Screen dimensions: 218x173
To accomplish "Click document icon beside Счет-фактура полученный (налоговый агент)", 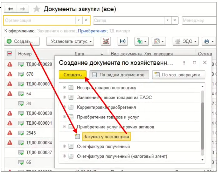I will coord(71,156).
